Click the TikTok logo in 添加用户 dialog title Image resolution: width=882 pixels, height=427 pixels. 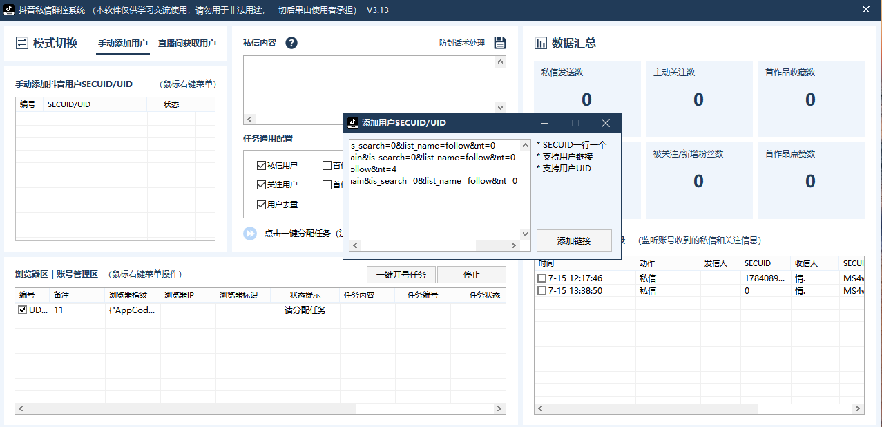pos(352,122)
